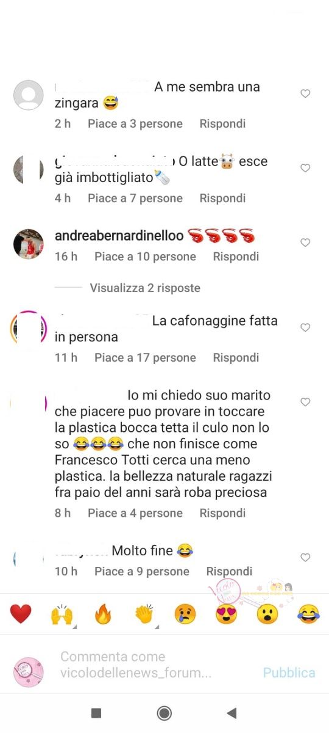
Task: Insert the clapping hands emoji
Action: coord(144,614)
